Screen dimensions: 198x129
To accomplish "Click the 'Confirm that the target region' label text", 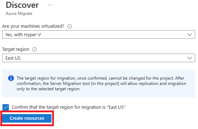I will pos(68,107).
